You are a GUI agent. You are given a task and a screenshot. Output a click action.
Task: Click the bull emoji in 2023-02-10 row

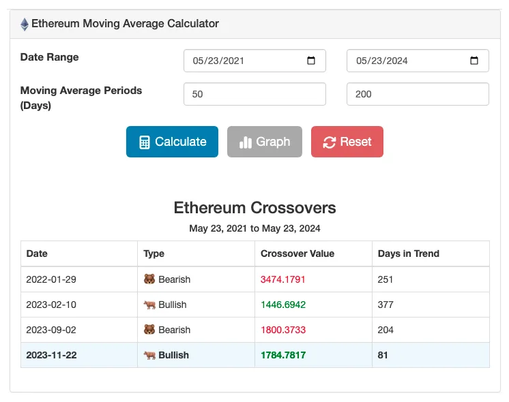pyautogui.click(x=149, y=305)
